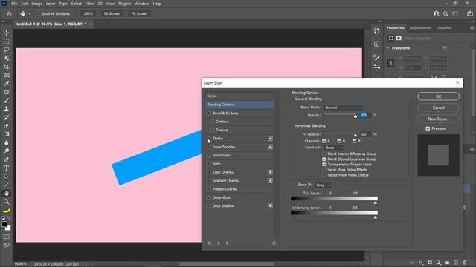Open the File menu
The image size is (476, 267).
coord(14,4)
